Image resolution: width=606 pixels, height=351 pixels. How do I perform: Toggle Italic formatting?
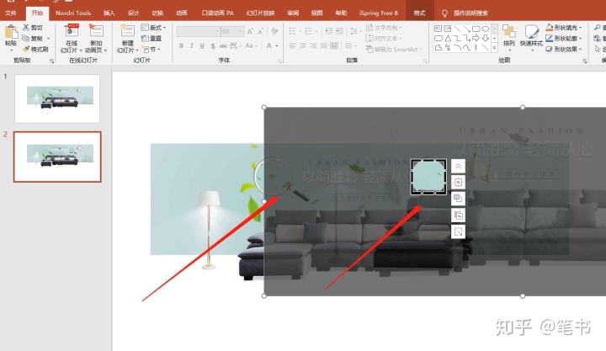tap(191, 45)
